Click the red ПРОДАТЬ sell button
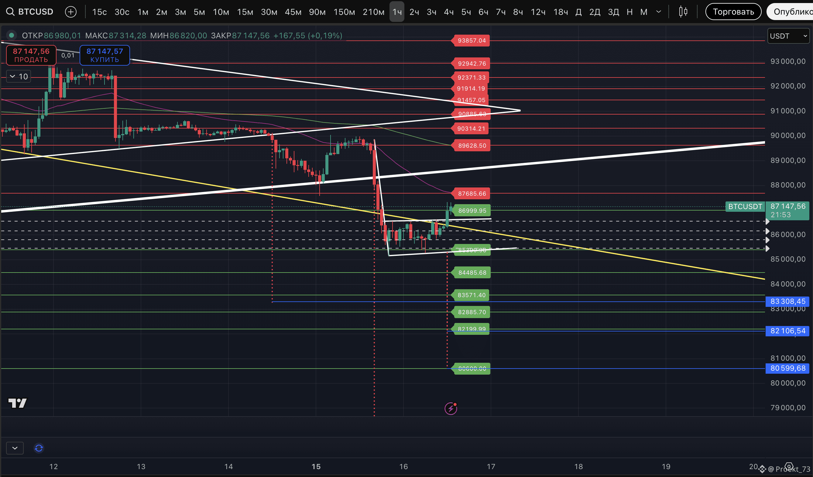Screen dimensions: 813x477 point(31,55)
